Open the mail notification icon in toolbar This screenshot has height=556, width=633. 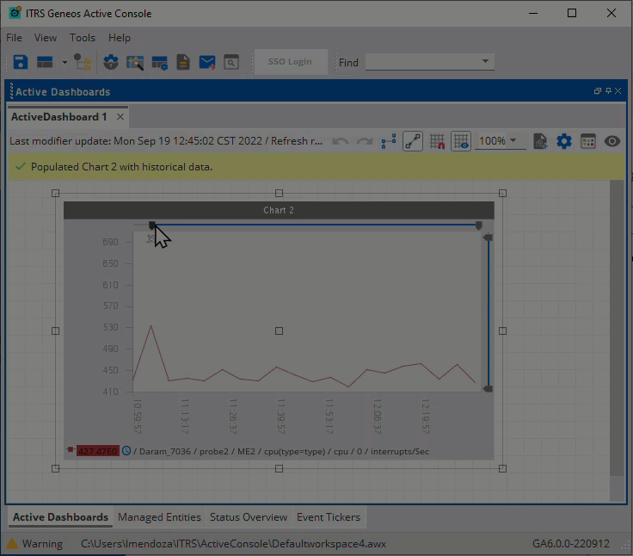point(207,62)
